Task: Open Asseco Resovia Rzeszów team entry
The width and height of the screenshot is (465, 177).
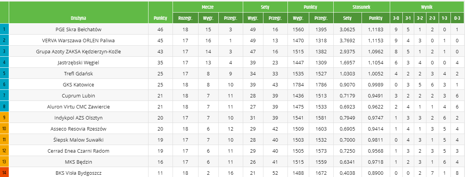Action: pos(78,129)
